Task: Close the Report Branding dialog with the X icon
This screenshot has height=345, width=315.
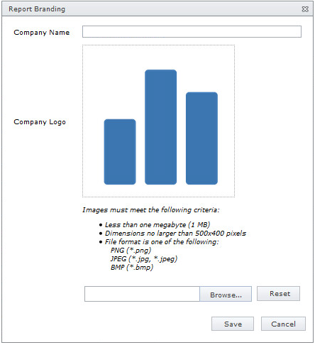Action: 305,9
